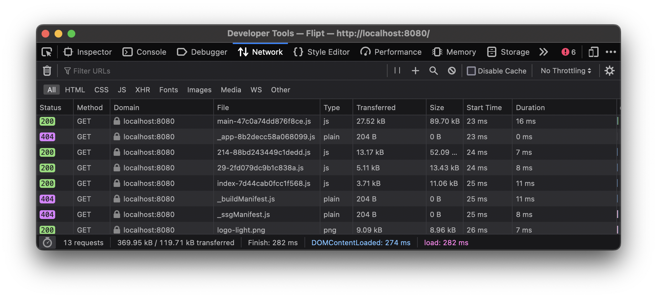
Task: Sort by Type column header
Action: [x=336, y=108]
